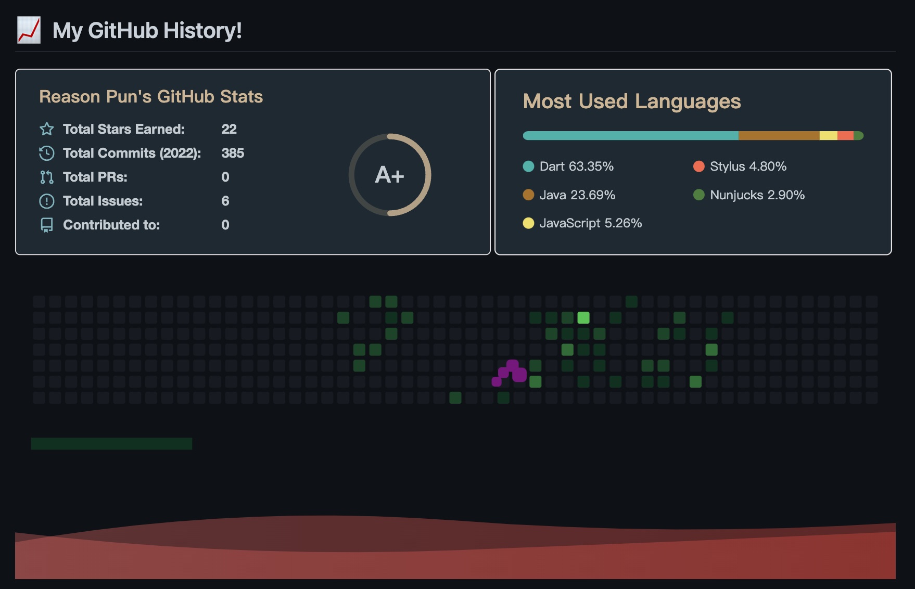
Task: Click the yellow dot beside JavaScript
Action: pos(528,223)
